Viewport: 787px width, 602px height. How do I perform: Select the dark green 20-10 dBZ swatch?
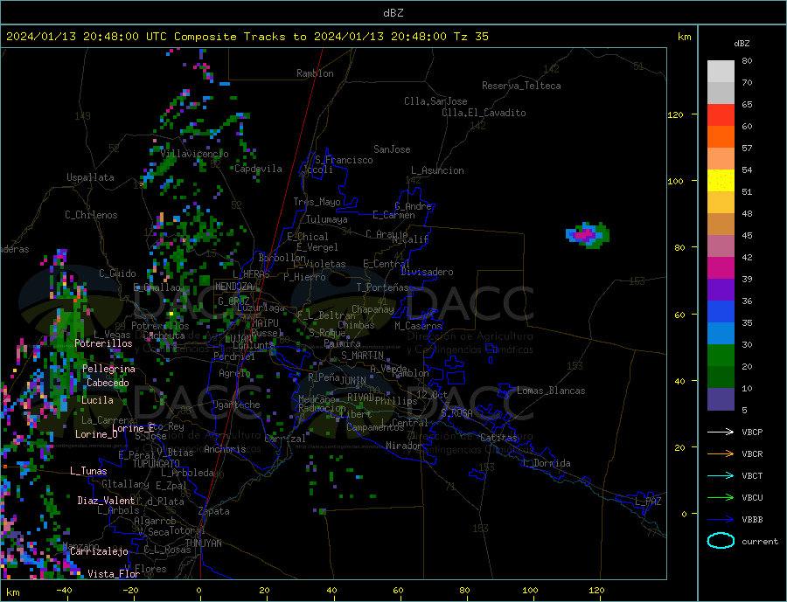tap(721, 377)
